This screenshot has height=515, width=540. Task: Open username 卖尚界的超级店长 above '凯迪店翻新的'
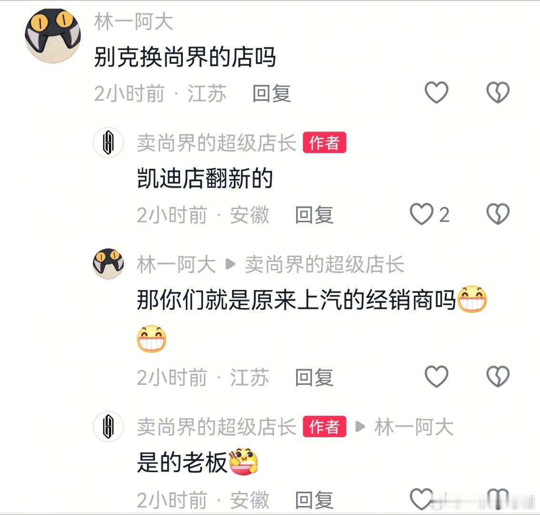click(217, 143)
